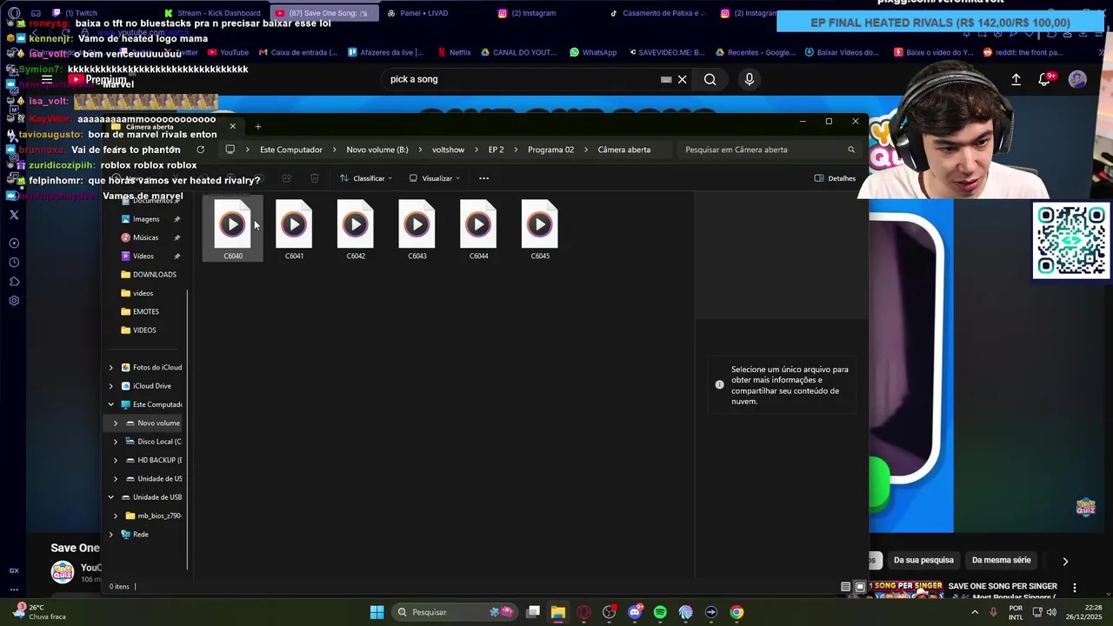Viewport: 1113px width, 626px height.
Task: Clear the YouTube search box text
Action: [x=683, y=79]
